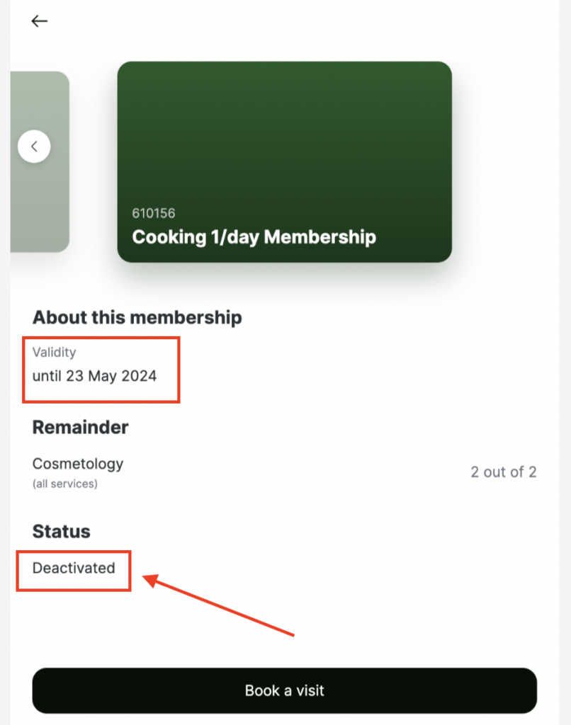Screen dimensions: 571x725
Task: Click the Cooking 1/day Membership title
Action: point(254,236)
